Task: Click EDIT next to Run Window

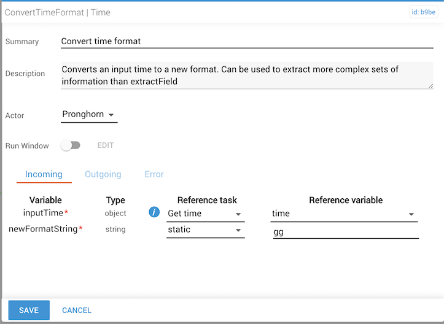Action: click(x=106, y=145)
